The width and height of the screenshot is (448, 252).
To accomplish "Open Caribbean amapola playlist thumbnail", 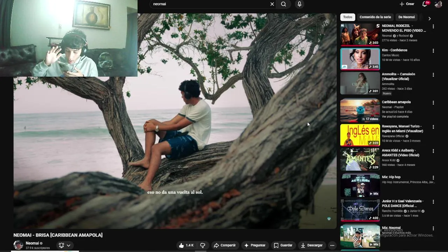I will tap(360, 111).
